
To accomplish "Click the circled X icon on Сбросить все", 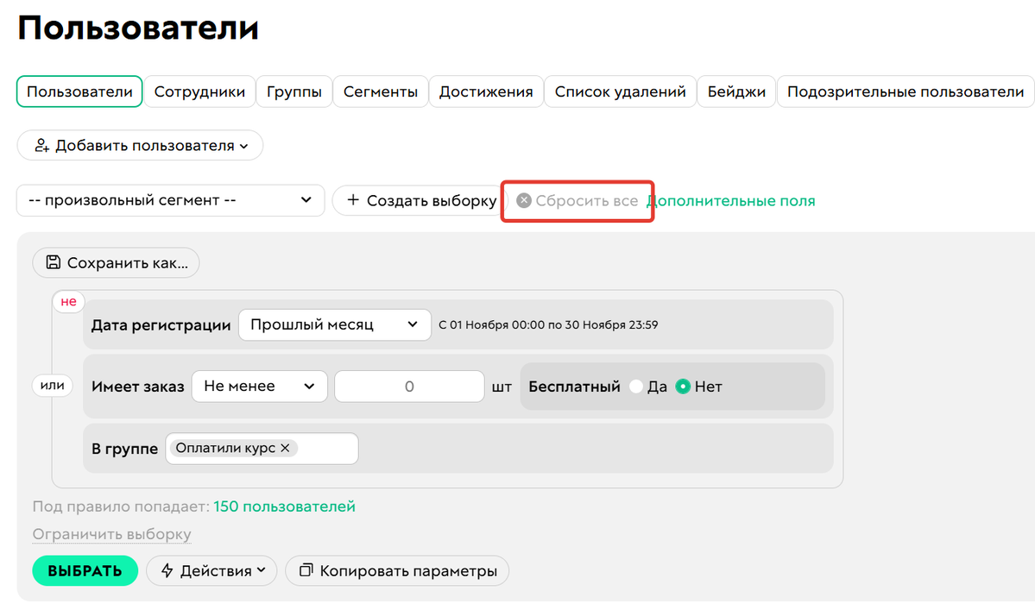I will (x=523, y=200).
